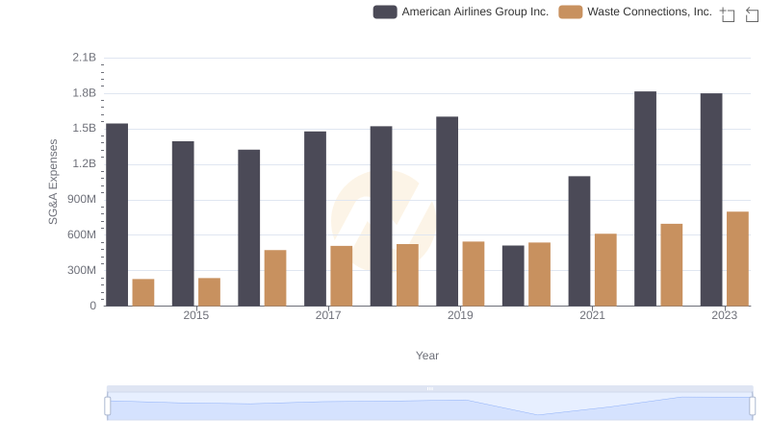Click the Waste Connections bar for 2020
770x443 pixels.
point(539,275)
